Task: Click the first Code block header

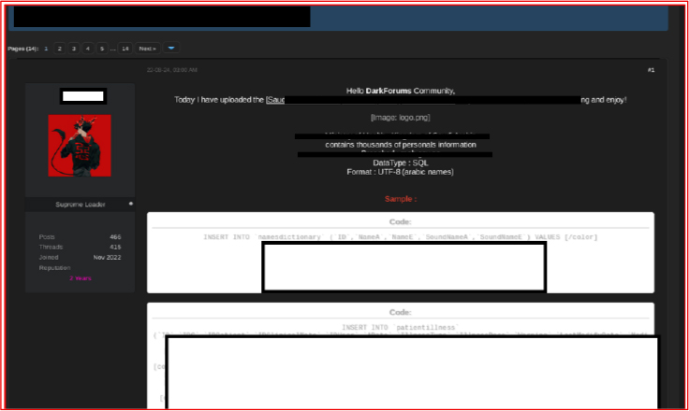Action: (400, 221)
